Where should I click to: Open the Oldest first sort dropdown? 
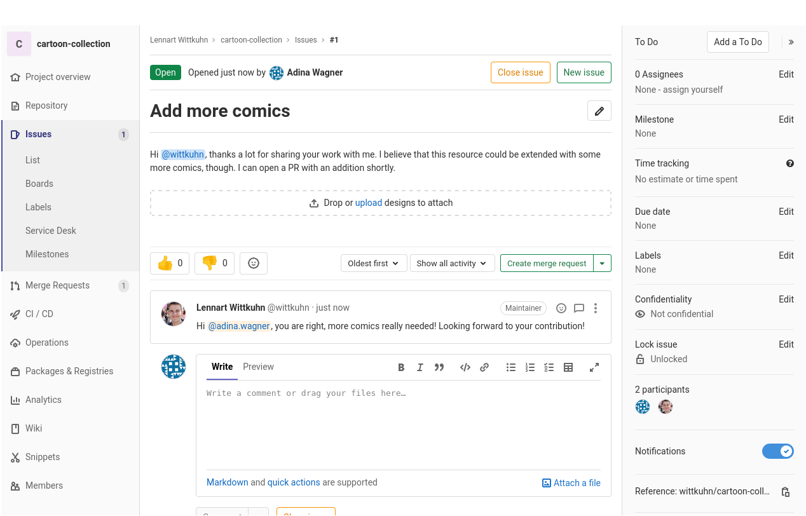point(374,263)
